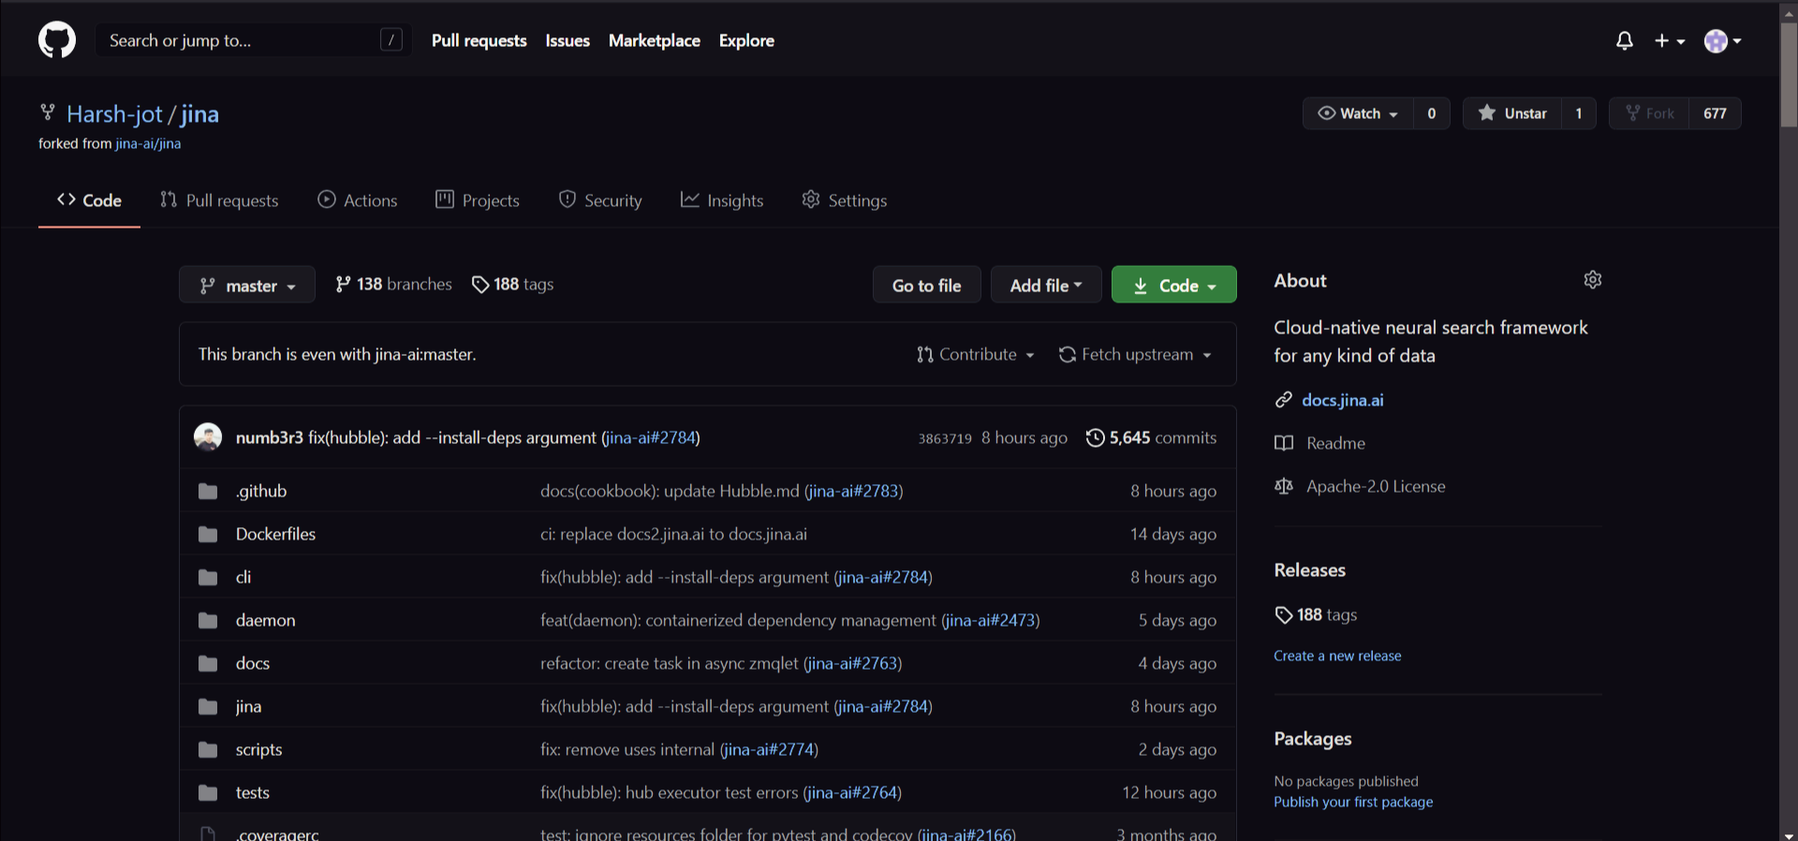Click Publish your first package
1798x841 pixels.
1353,802
